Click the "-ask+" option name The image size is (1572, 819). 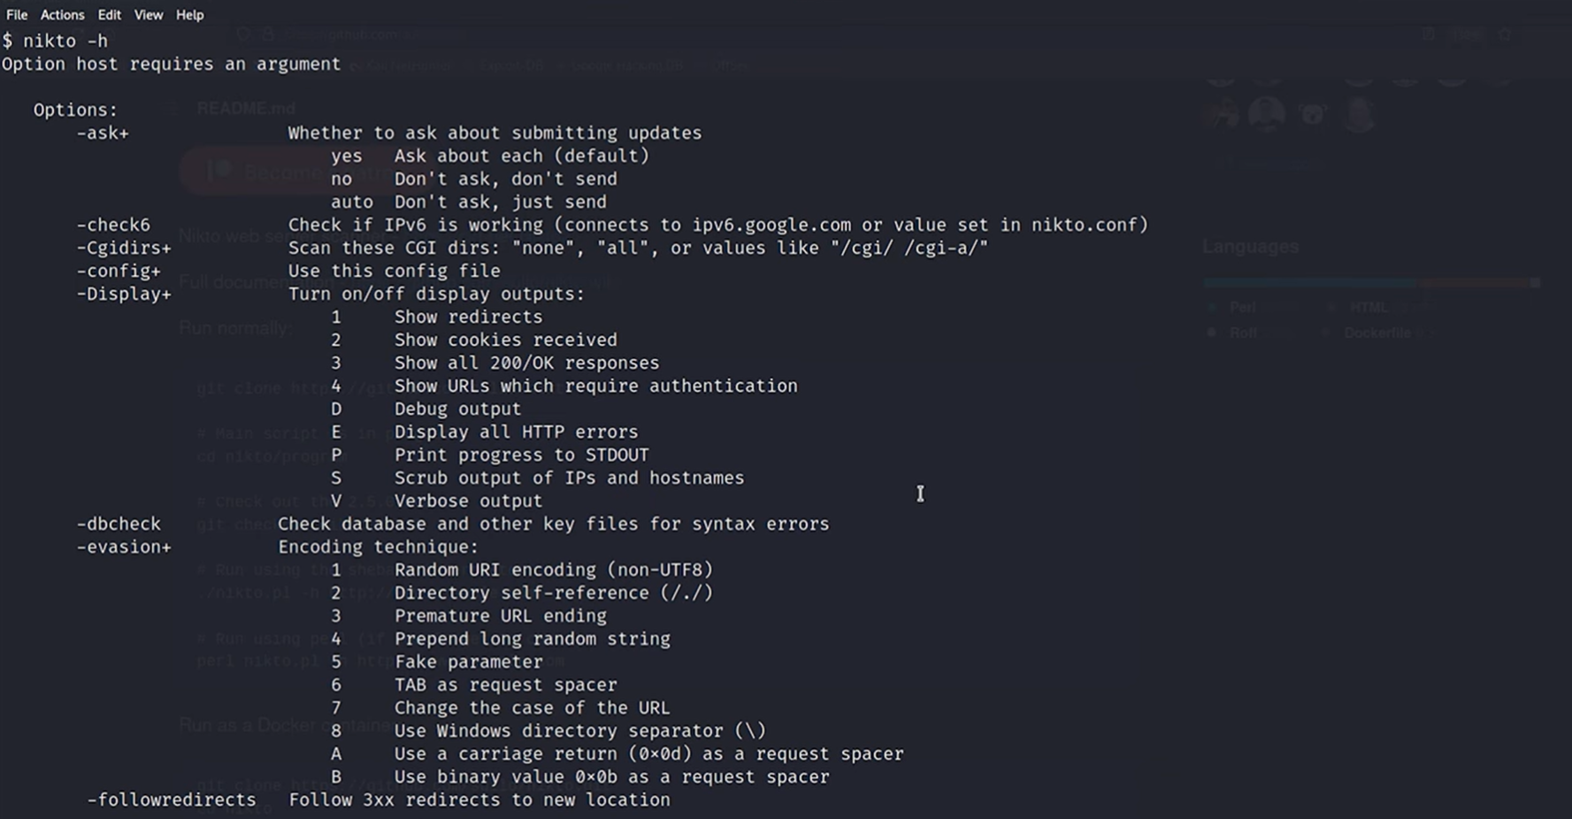coord(103,133)
